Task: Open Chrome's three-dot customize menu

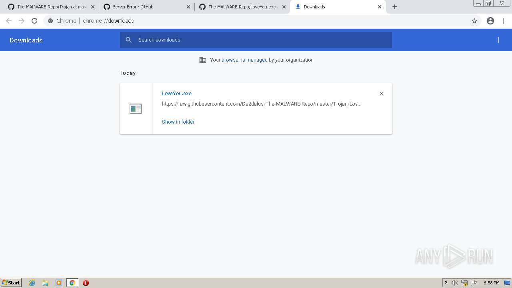Action: pyautogui.click(x=504, y=21)
